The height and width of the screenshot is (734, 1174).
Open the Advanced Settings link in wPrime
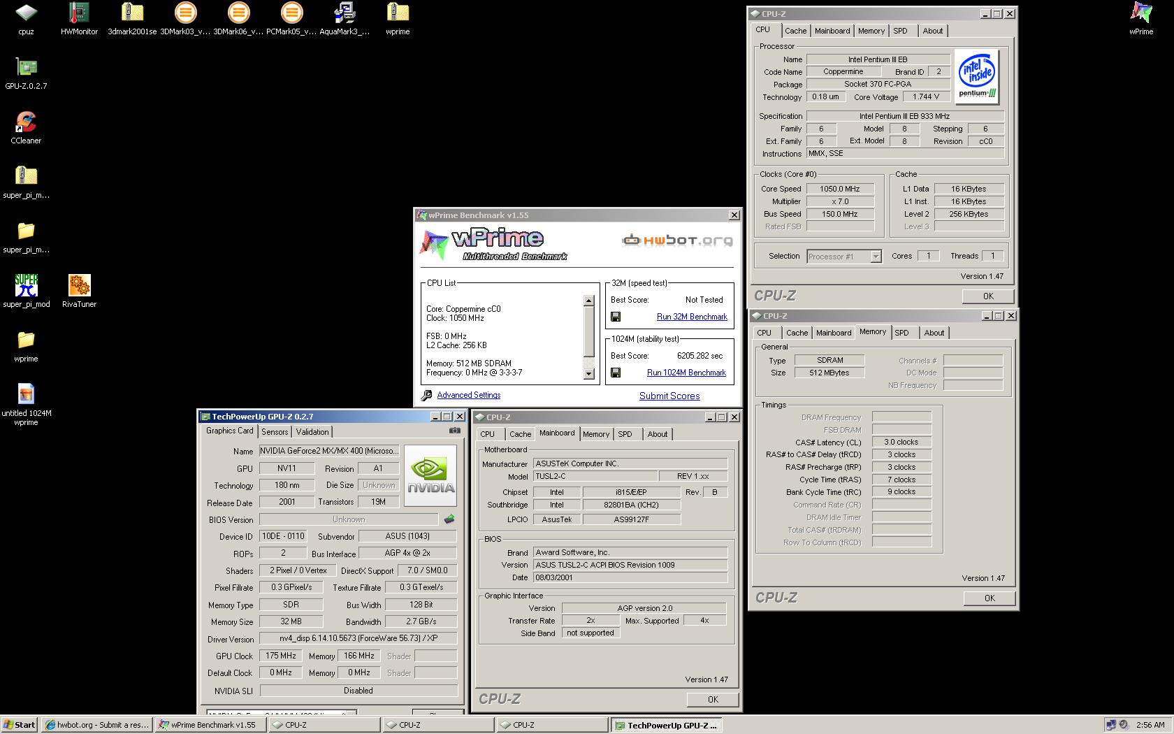[469, 395]
